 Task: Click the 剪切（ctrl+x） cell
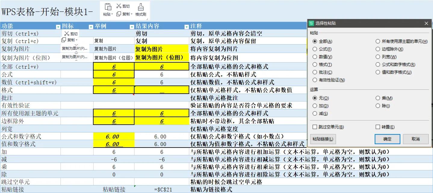pyautogui.click(x=30, y=33)
